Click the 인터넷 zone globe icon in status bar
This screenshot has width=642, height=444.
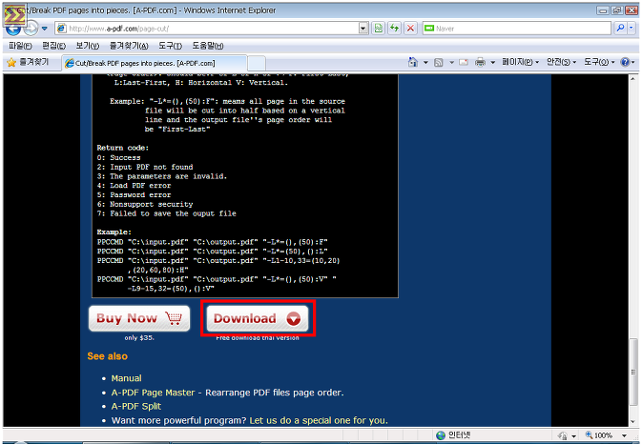tap(441, 435)
